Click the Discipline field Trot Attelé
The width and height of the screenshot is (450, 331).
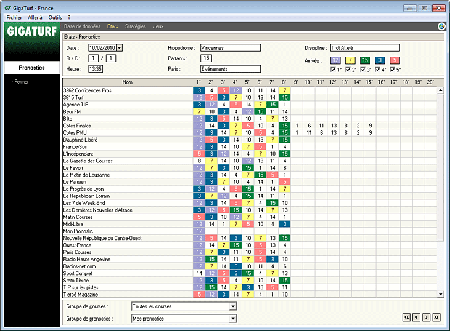pos(365,48)
